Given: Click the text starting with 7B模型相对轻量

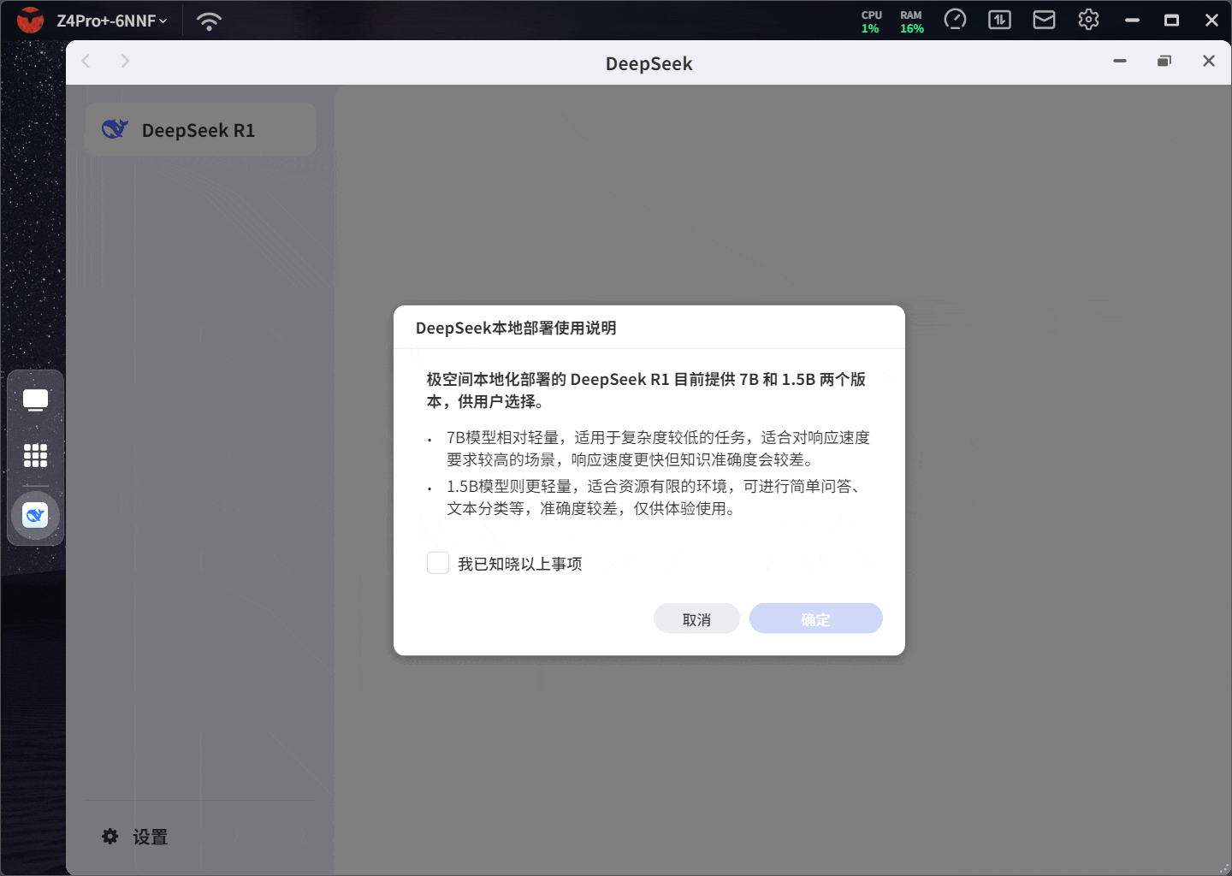Looking at the screenshot, I should tap(658, 448).
